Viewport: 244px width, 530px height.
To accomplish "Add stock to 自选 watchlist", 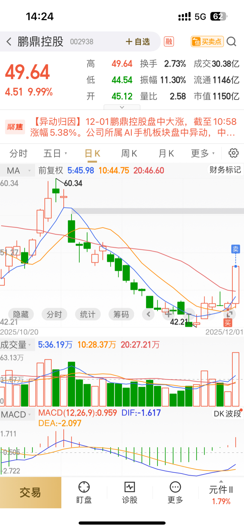I will [x=138, y=41].
